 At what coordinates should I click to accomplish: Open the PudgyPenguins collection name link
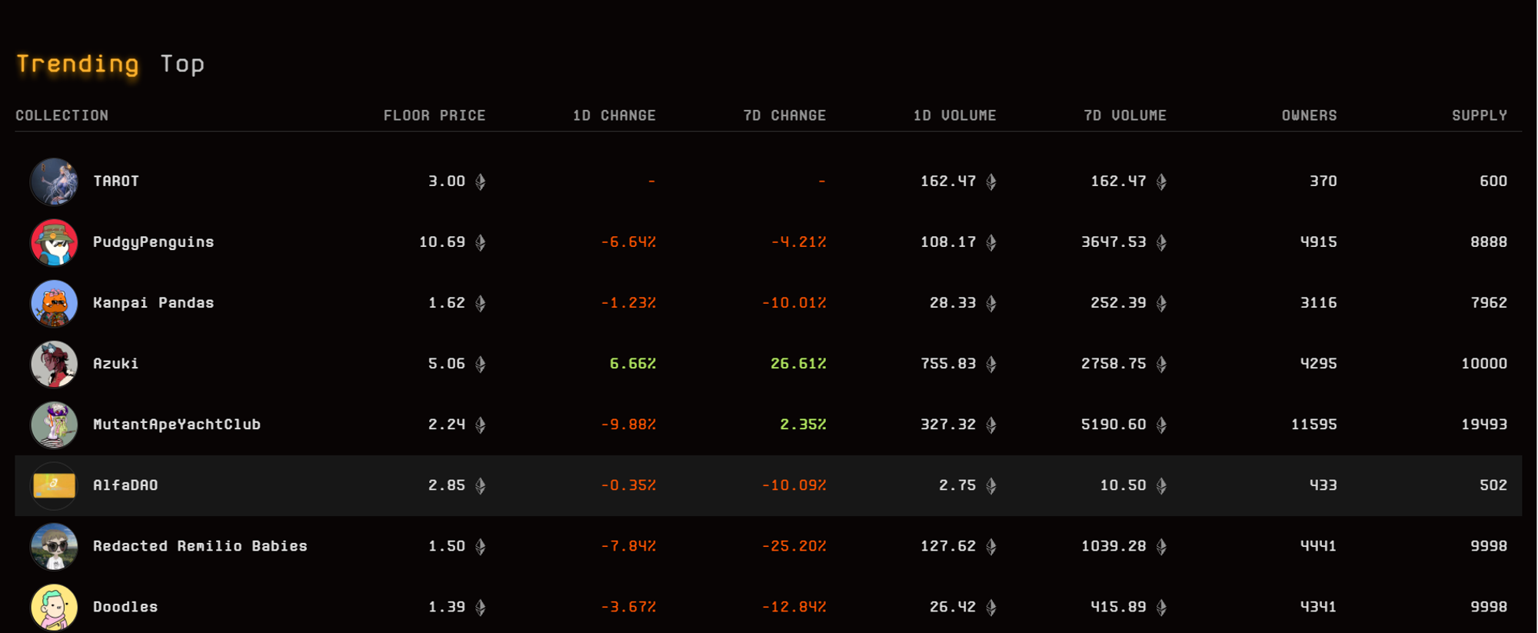pos(154,242)
